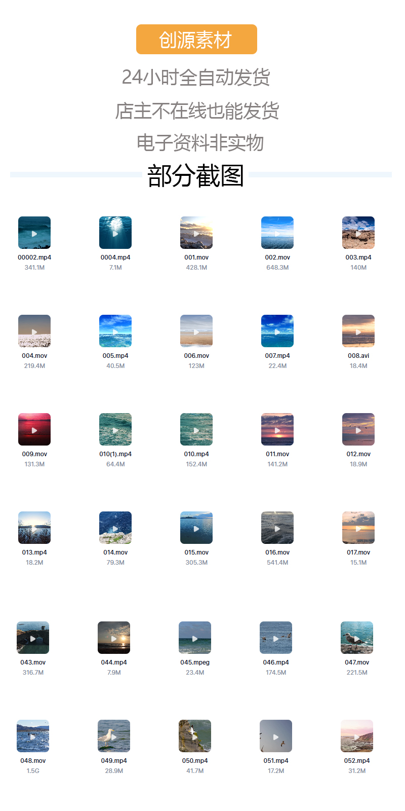Open the 006.mov video thumbnail
The width and height of the screenshot is (405, 811).
pyautogui.click(x=196, y=331)
